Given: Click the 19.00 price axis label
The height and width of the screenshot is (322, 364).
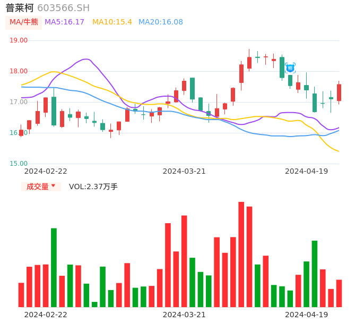Looking at the screenshot, I should (19, 40).
